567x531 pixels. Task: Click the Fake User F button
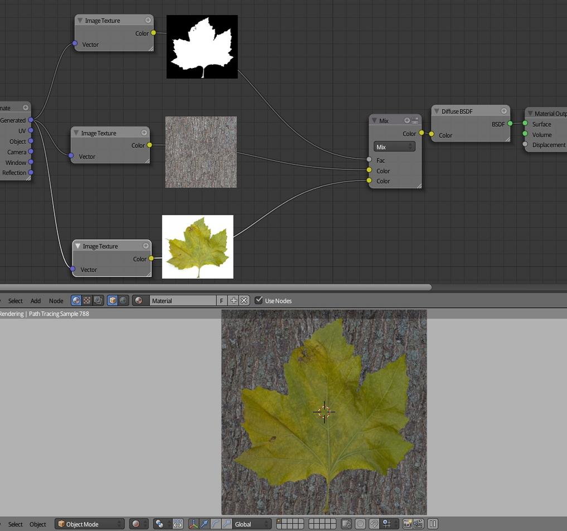[x=222, y=301]
